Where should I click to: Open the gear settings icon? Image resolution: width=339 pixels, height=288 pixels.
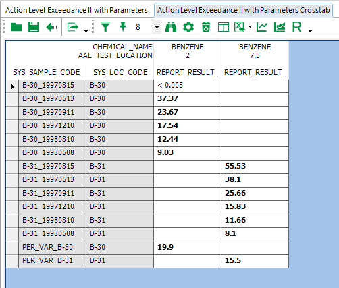pyautogui.click(x=188, y=27)
